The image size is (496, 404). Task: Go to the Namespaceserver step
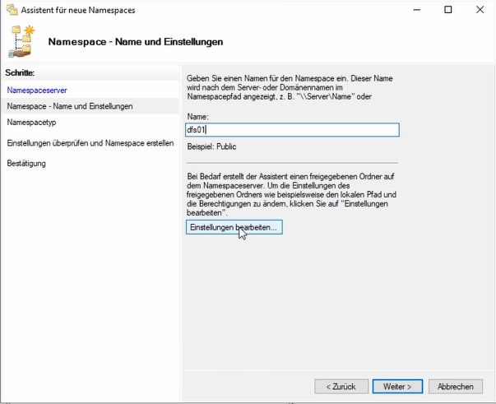[37, 89]
